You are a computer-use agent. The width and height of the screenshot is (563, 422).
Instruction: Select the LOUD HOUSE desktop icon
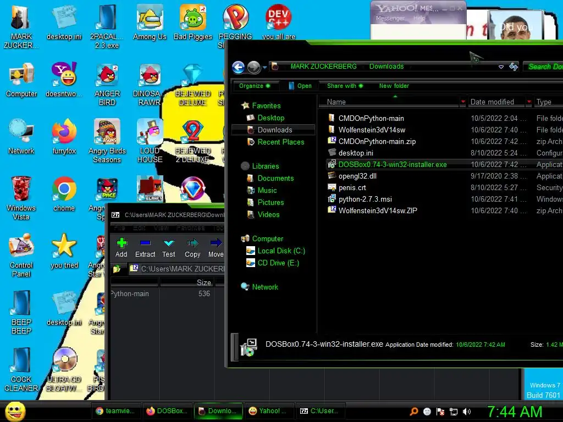coord(150,141)
